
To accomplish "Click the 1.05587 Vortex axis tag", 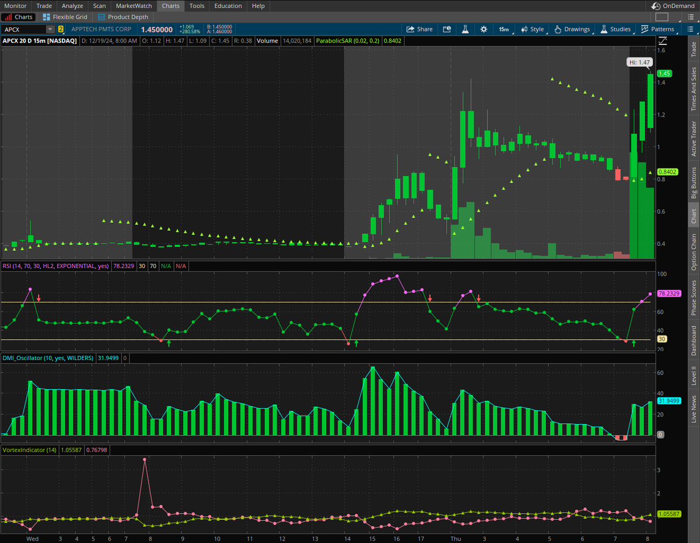I will coord(668,514).
